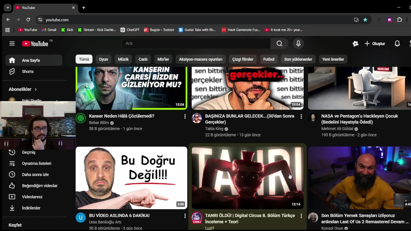Open Mehmet Ali Güldal channel avatar
This screenshot has width=411, height=231.
[x=313, y=118]
